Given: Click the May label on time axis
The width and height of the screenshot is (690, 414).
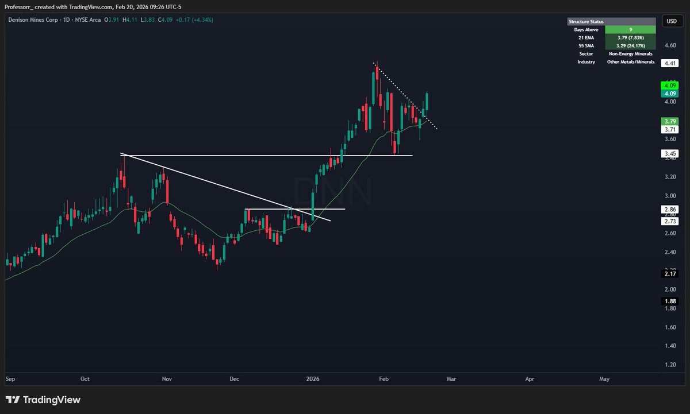Looking at the screenshot, I should point(605,379).
